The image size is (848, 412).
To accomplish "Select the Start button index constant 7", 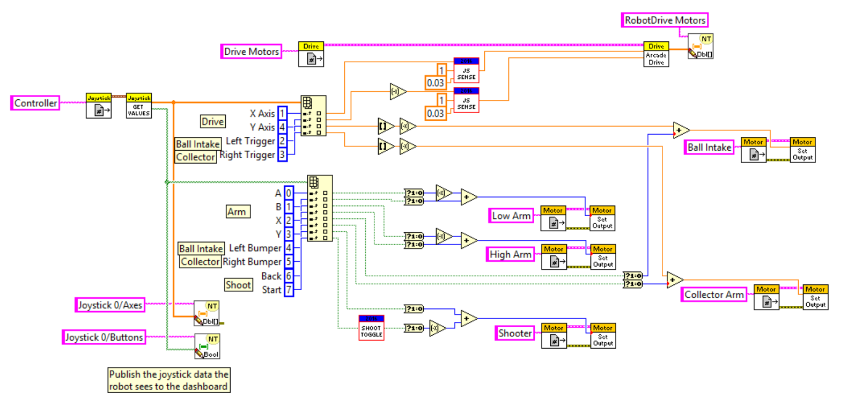I will [289, 290].
